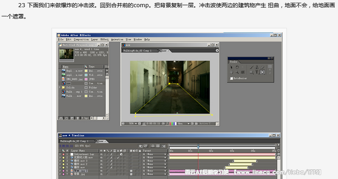Create new folder via Project window folder icon
338x179 pixels.
[67, 118]
